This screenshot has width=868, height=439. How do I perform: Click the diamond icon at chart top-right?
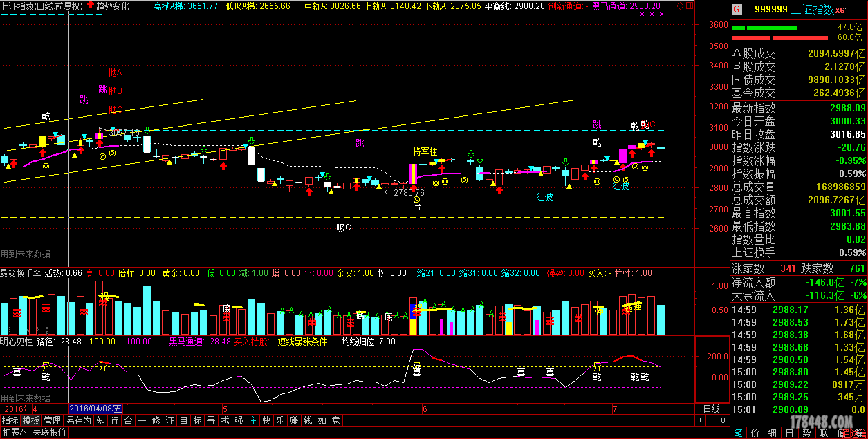point(681,6)
